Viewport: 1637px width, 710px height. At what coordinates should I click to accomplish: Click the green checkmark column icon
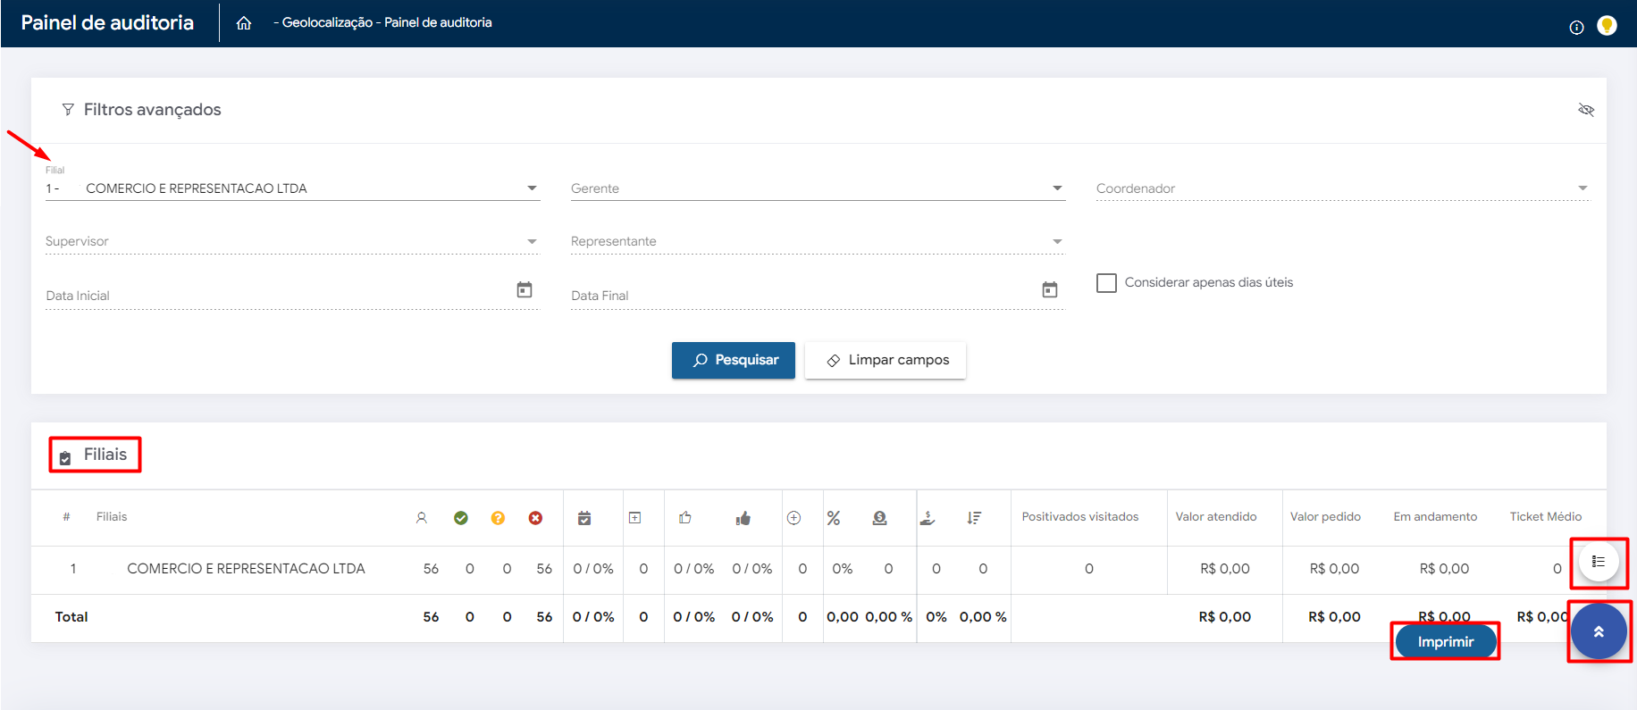(x=461, y=518)
